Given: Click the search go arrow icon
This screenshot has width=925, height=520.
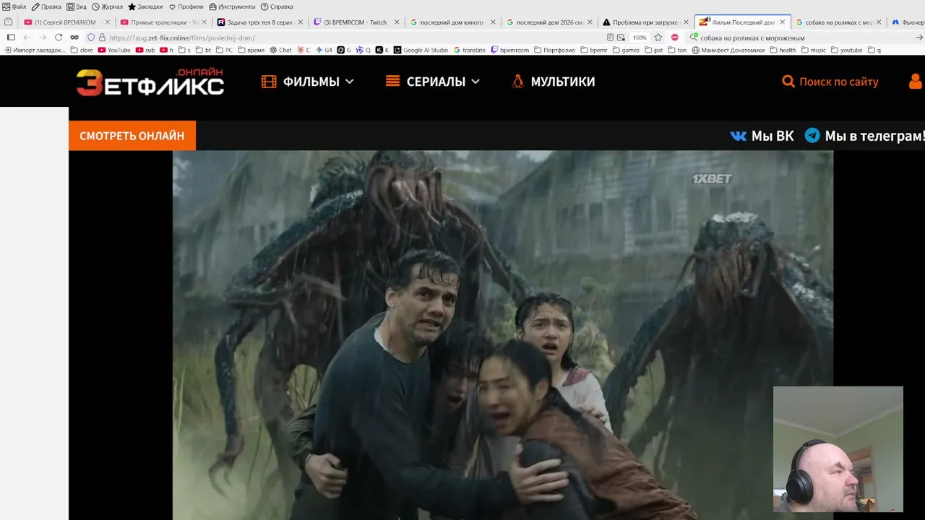Looking at the screenshot, I should (919, 38).
